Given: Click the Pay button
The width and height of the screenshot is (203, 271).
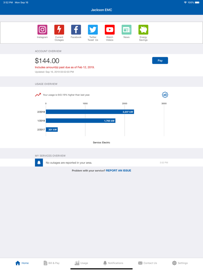Looking at the screenshot, I should 160,60.
